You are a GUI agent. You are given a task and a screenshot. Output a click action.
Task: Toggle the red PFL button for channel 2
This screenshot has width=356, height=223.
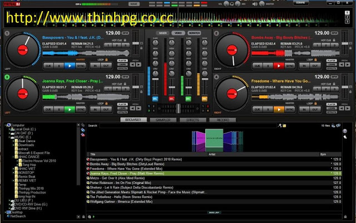point(172,99)
